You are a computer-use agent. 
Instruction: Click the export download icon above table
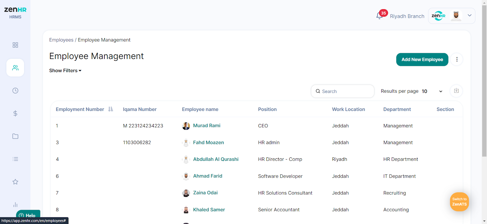pos(456,91)
